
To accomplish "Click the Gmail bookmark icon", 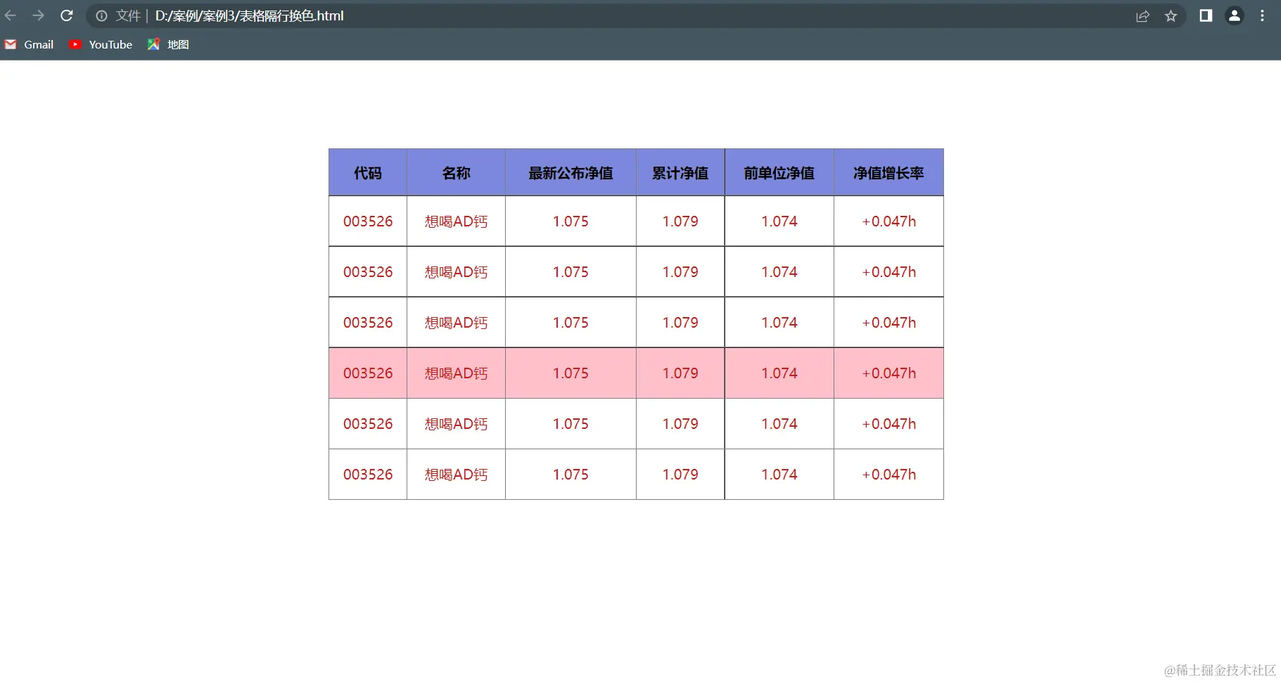I will pos(11,44).
